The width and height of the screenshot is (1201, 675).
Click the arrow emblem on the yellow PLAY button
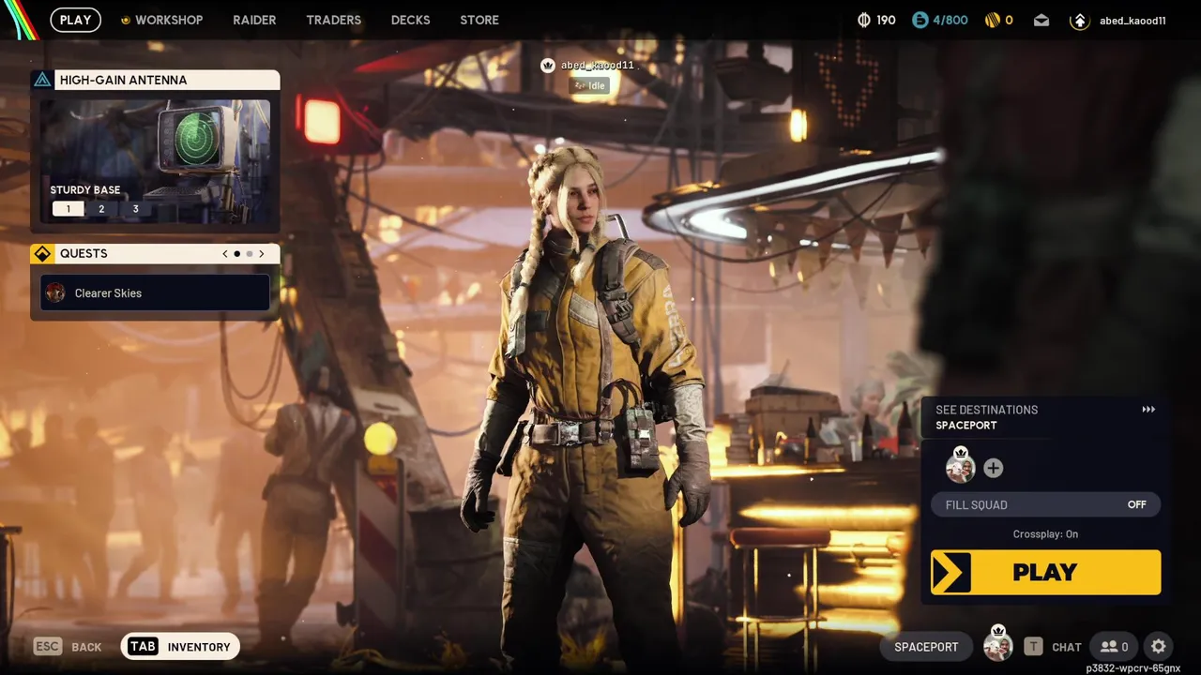pyautogui.click(x=951, y=573)
